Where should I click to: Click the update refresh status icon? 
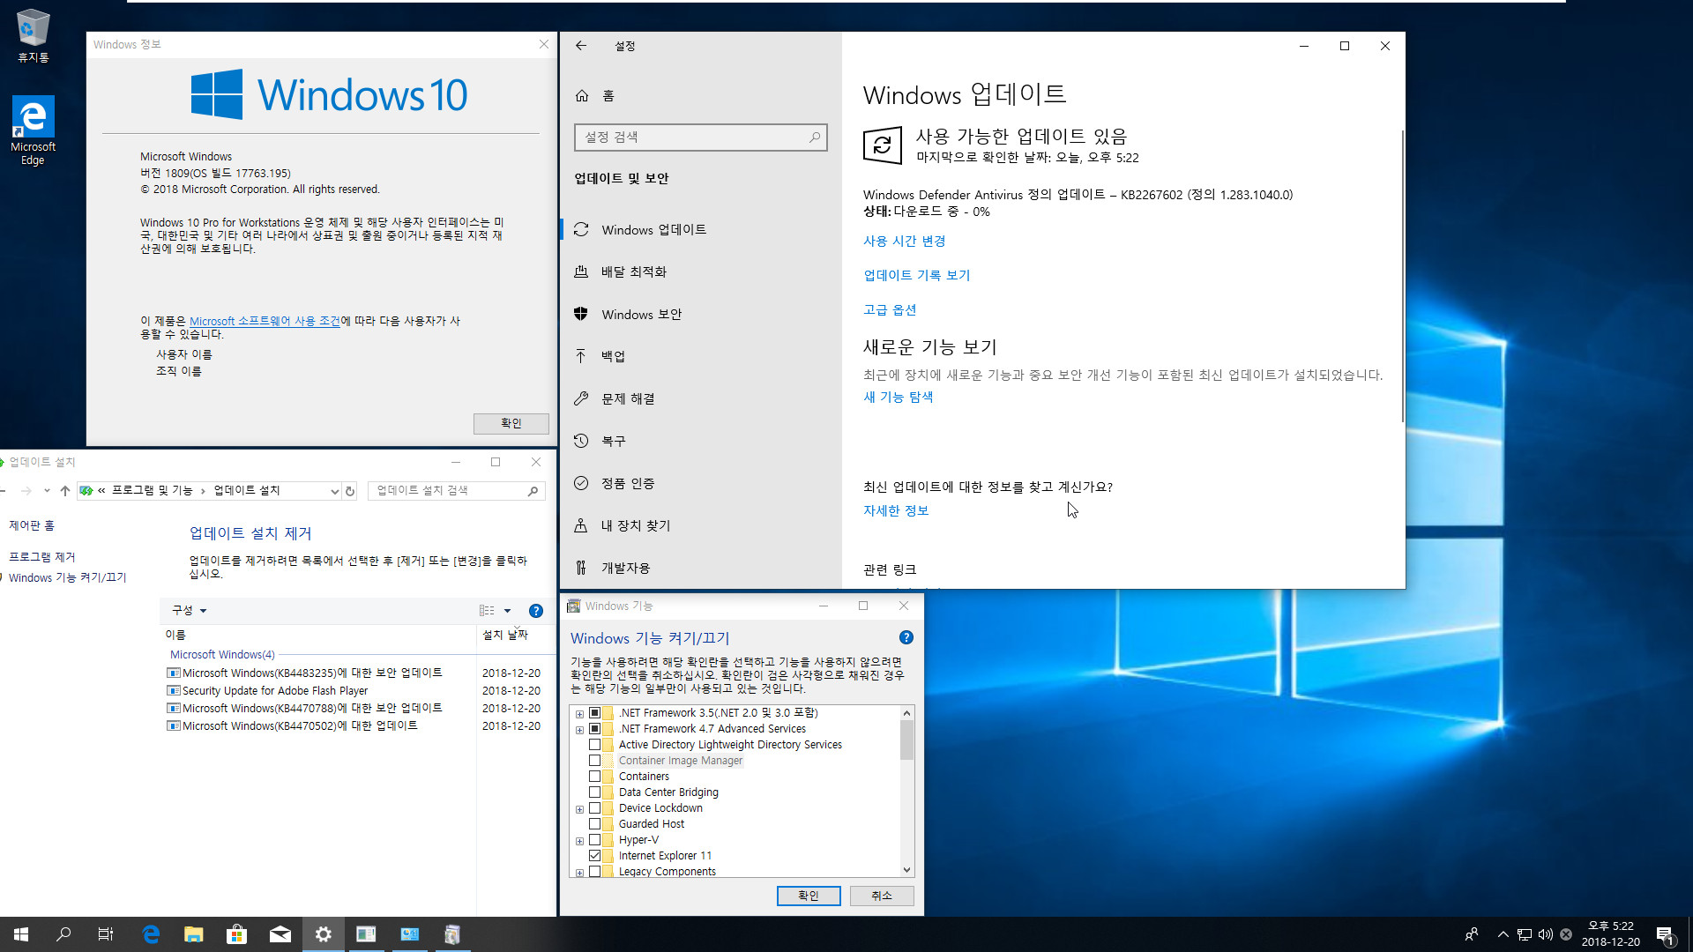pos(883,145)
